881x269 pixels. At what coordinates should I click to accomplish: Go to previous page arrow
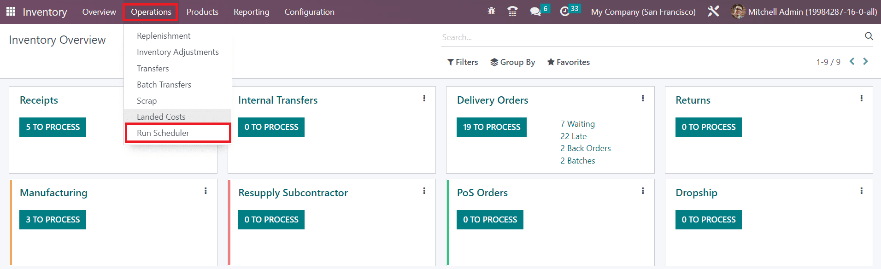[x=852, y=62]
